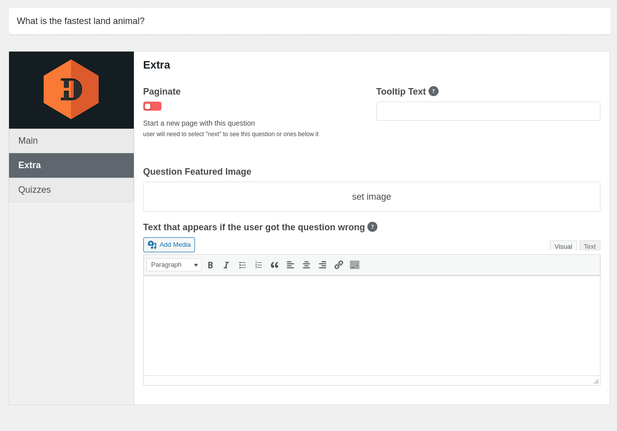Click the Tooltip Text help icon
Screen dimensions: 617x431
[434, 91]
